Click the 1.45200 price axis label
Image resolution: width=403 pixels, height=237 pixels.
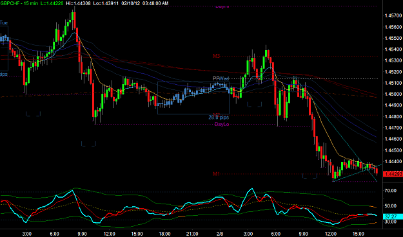(393, 72)
